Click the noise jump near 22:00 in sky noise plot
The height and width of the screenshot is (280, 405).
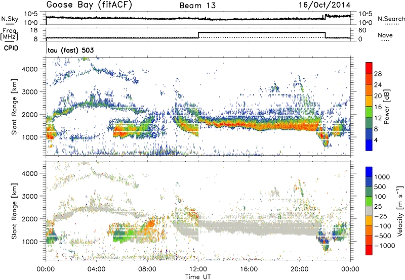pos(325,17)
